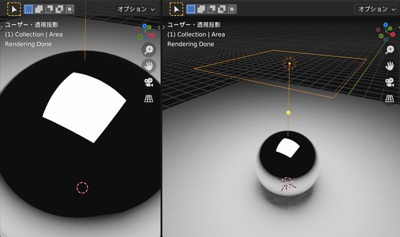Open the オプション dropdown in left viewport
Viewport: 400px width, 237px height.
[135, 9]
